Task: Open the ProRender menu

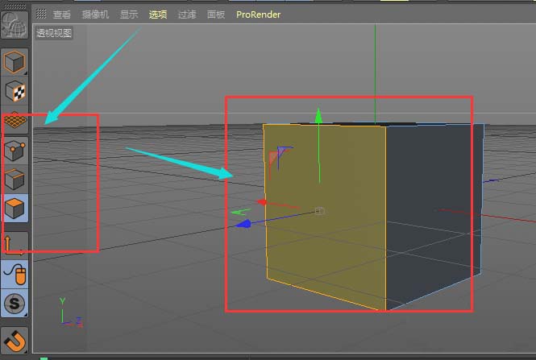Action: pyautogui.click(x=259, y=14)
